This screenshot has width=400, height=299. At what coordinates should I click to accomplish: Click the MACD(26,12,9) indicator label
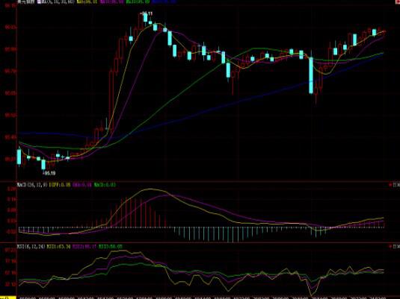pyautogui.click(x=32, y=185)
